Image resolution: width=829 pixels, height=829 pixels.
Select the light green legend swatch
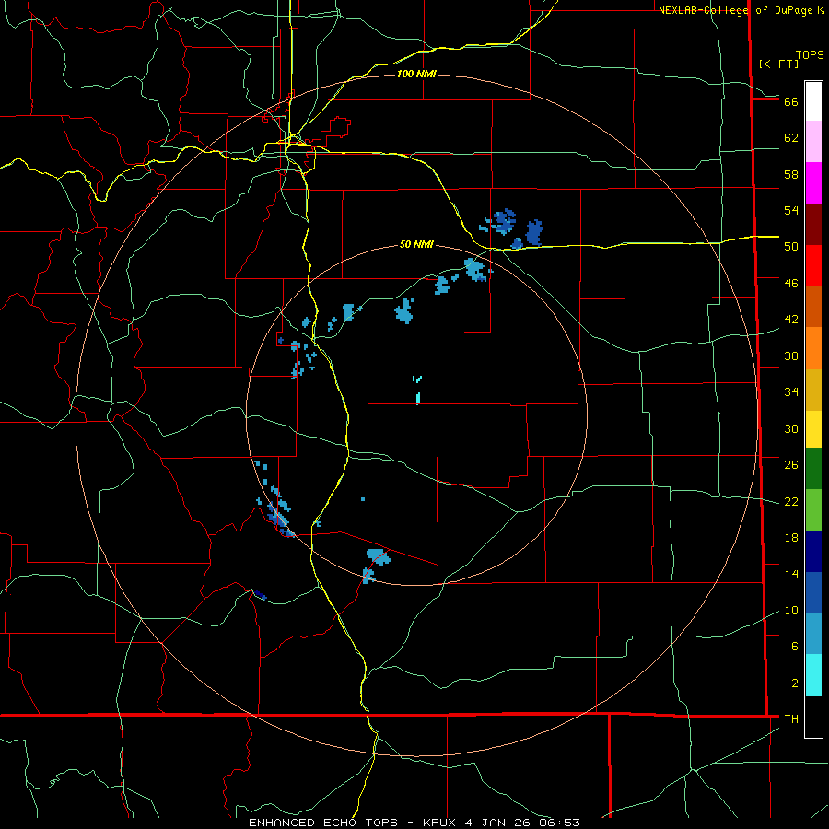(813, 510)
